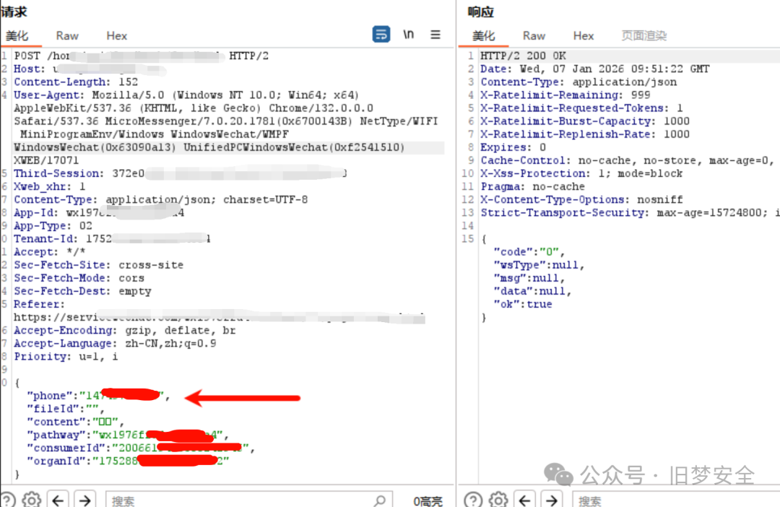This screenshot has width=780, height=507.
Task: Click the Tenant-Id header line
Action: (x=112, y=239)
